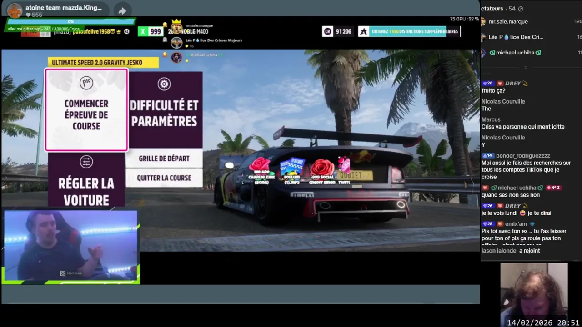Expand the spectator list with the double chevron
This screenshot has height=327, width=582.
pos(525,68)
